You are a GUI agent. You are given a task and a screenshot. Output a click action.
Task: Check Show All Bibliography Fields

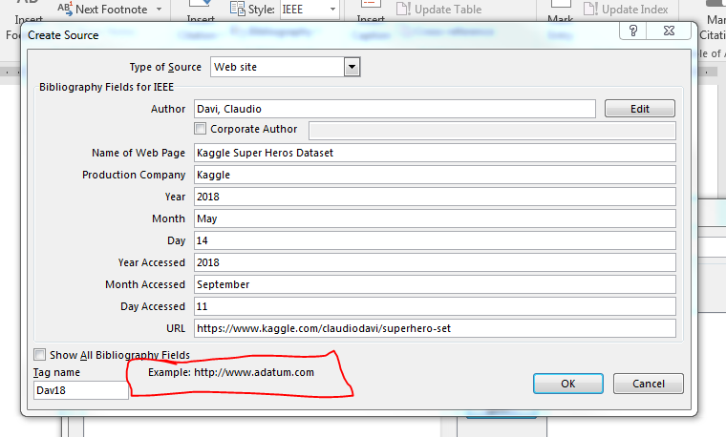pos(40,355)
